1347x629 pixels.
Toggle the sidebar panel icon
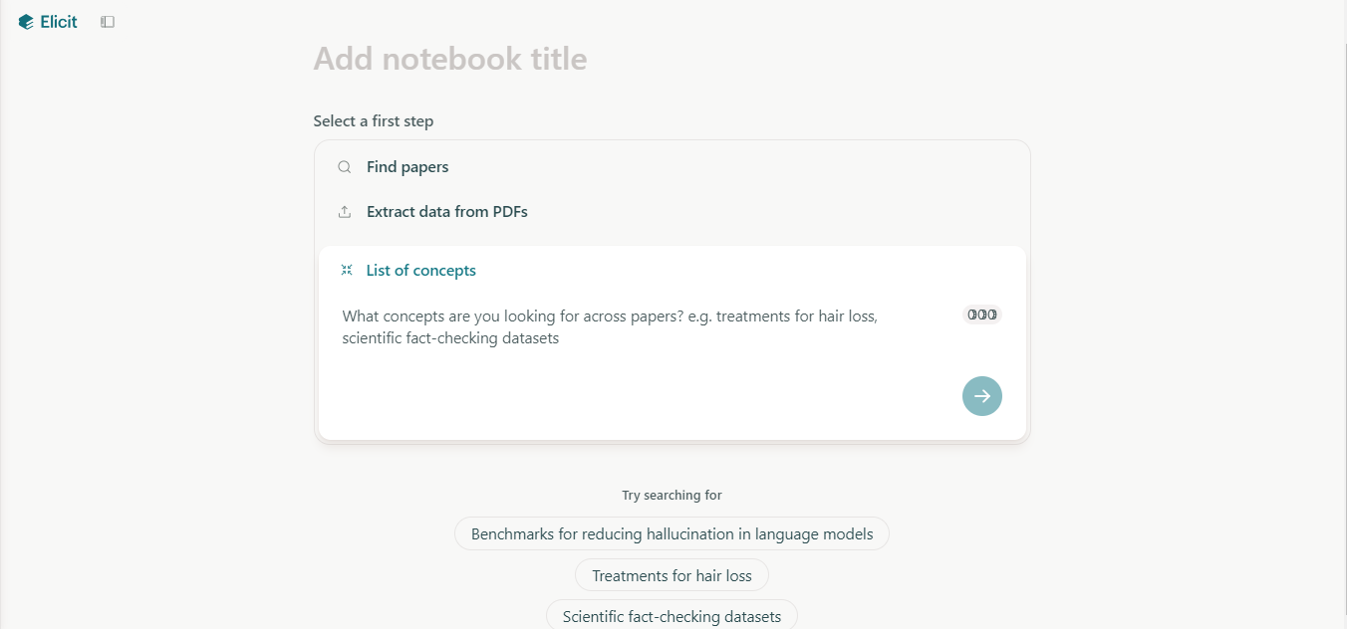108,22
